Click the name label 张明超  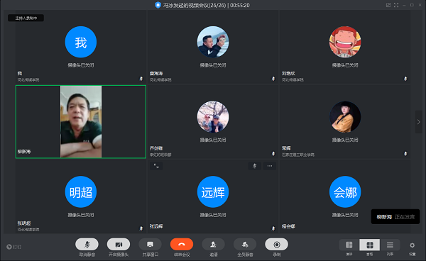coord(24,223)
